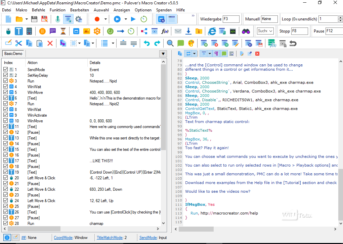343x244 pixels.
Task: Click the scissors cut icon
Action: (18, 43)
